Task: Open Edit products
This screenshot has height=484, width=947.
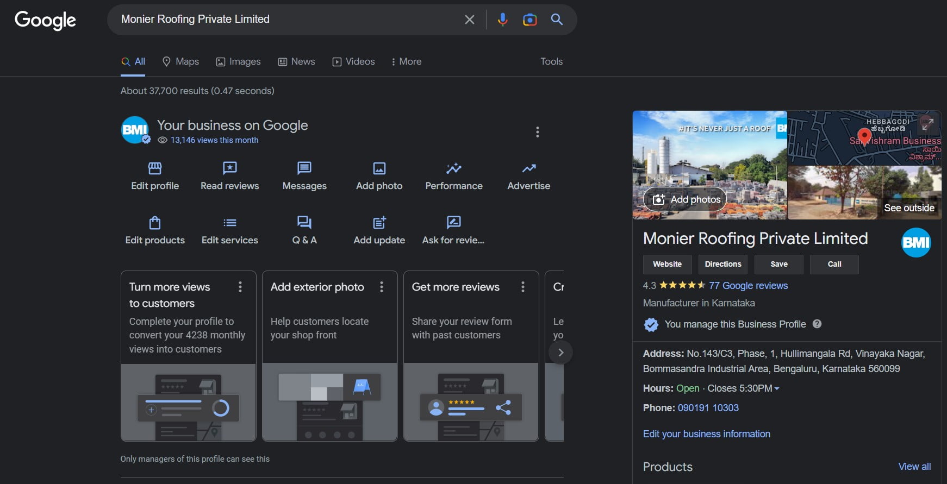Action: click(x=155, y=230)
